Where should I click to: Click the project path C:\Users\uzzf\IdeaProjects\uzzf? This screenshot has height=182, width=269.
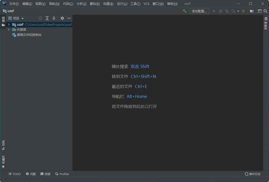(x=48, y=25)
